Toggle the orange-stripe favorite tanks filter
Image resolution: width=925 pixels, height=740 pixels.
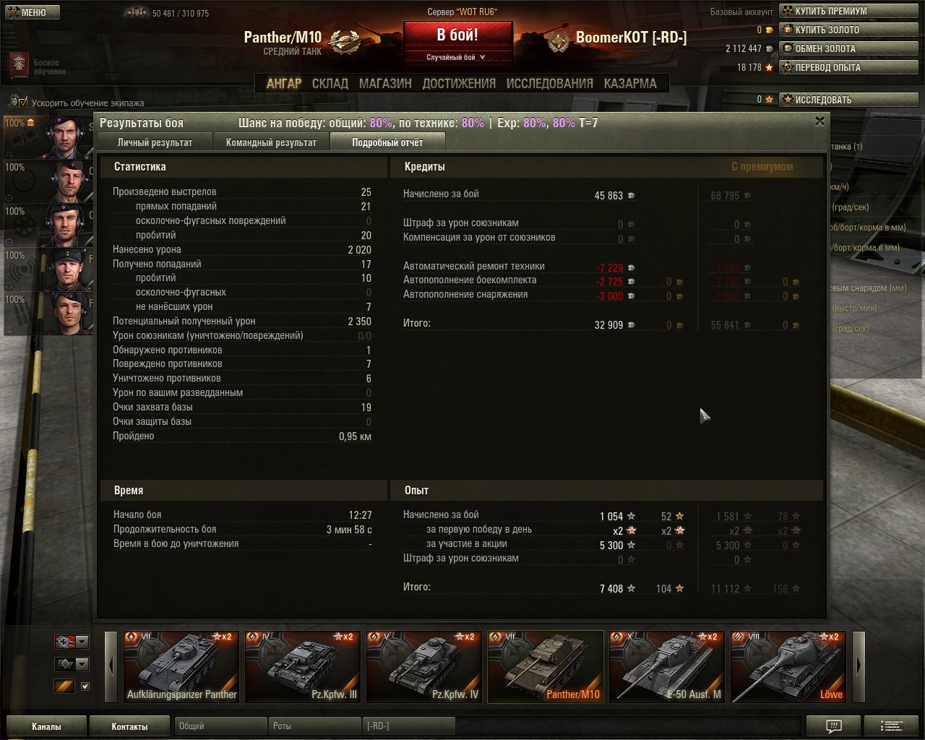click(64, 686)
